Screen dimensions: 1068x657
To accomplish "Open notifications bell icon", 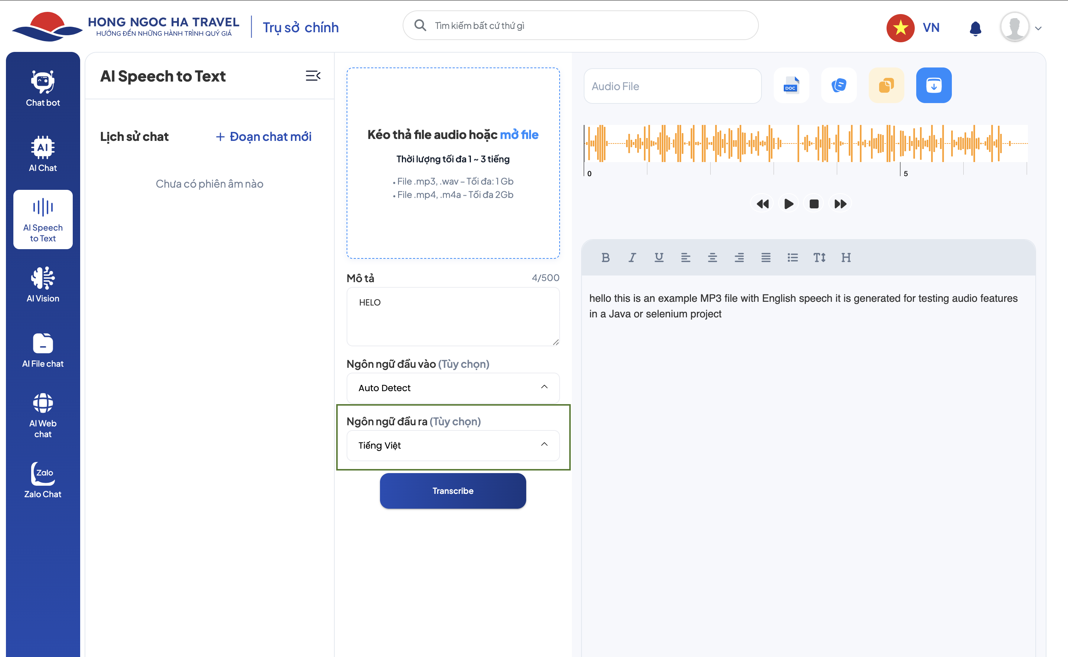I will click(x=975, y=28).
